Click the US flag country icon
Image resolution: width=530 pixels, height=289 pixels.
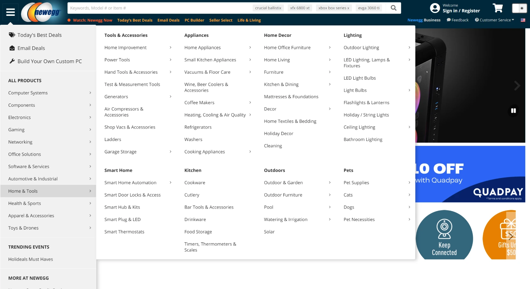(523, 20)
